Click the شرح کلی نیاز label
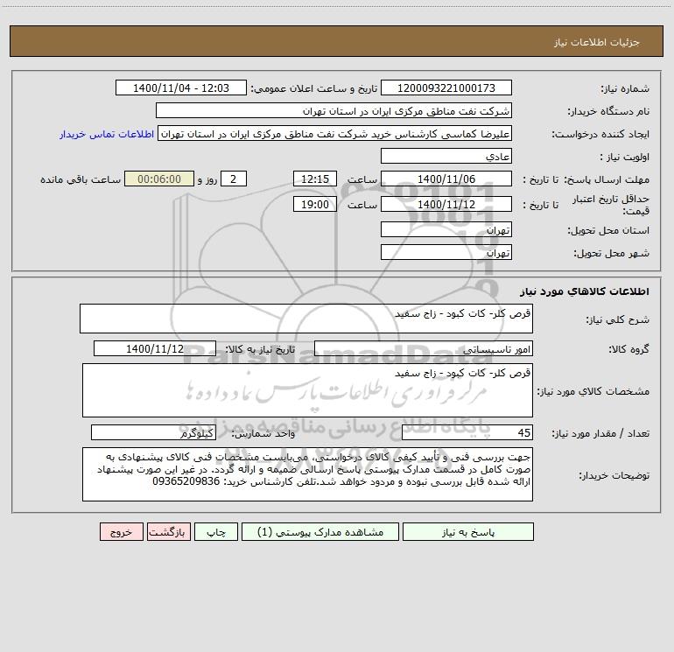Screen dimensions: 674x652 [618, 319]
